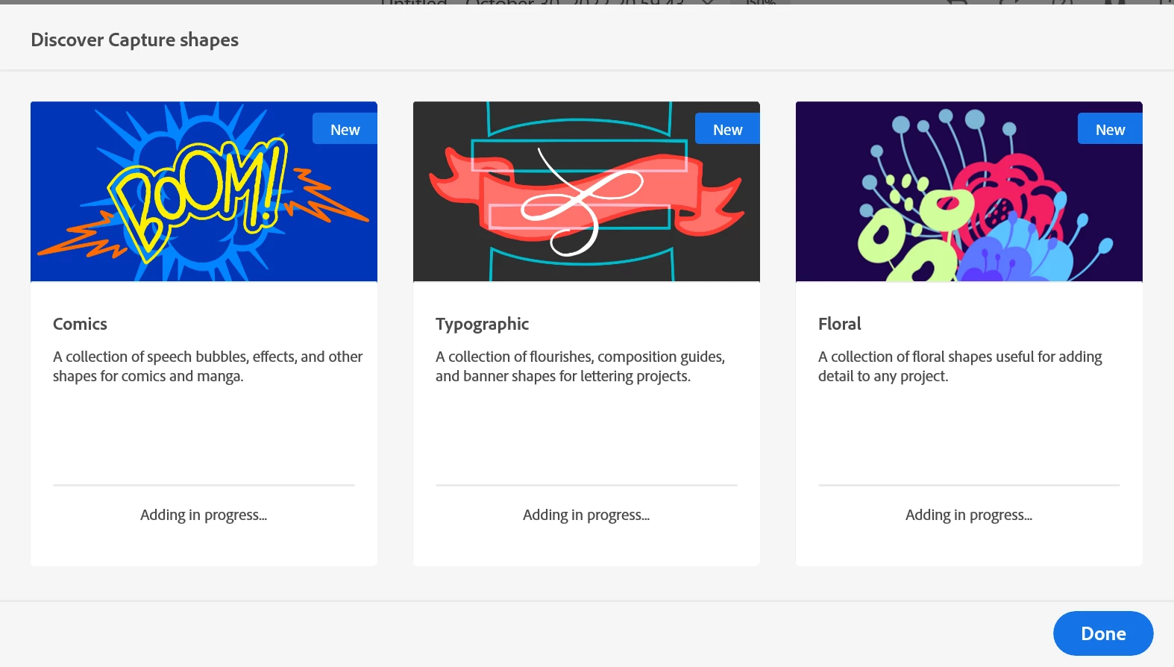
Task: Click the Comics progress bar
Action: [204, 485]
